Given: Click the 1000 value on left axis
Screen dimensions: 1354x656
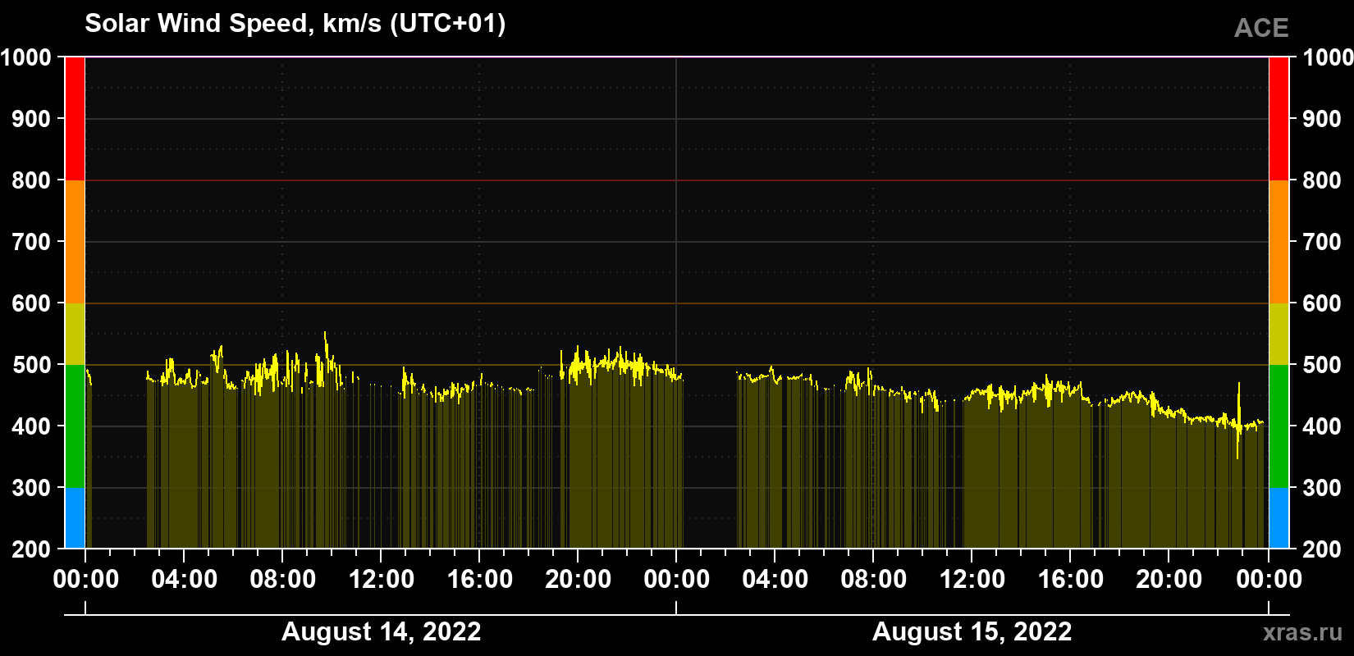Looking at the screenshot, I should click(x=26, y=57).
